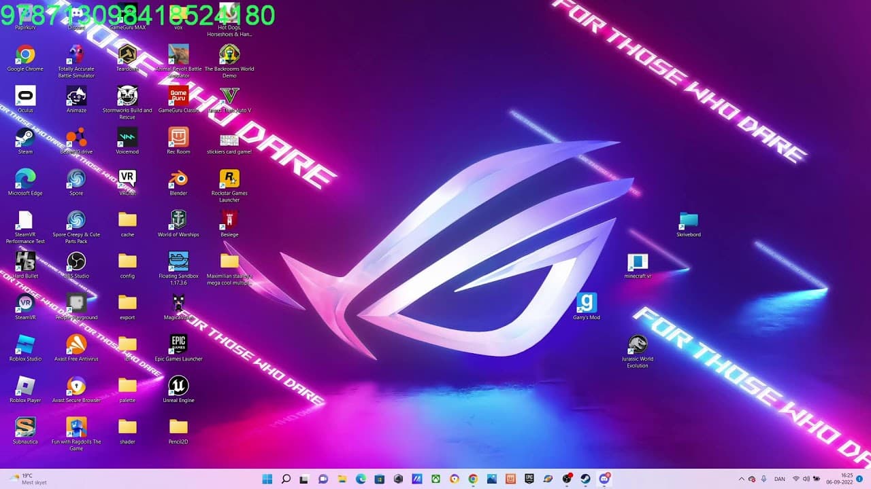Select the Maximilian folder on desktop
871x489 pixels.
229,268
